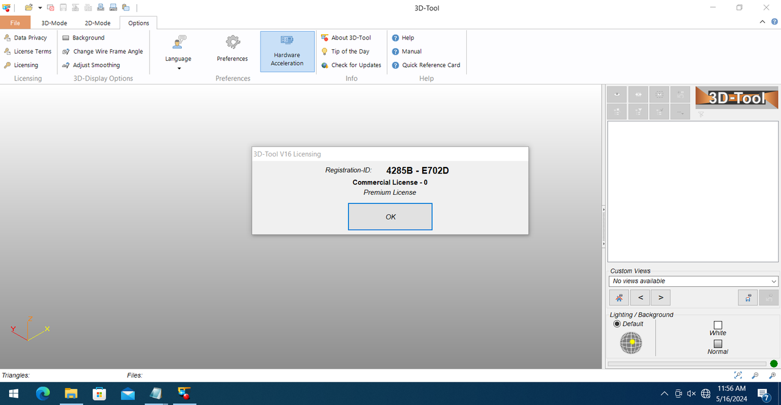Viewport: 781px width, 405px height.
Task: Open file using the folder icon
Action: 29,8
